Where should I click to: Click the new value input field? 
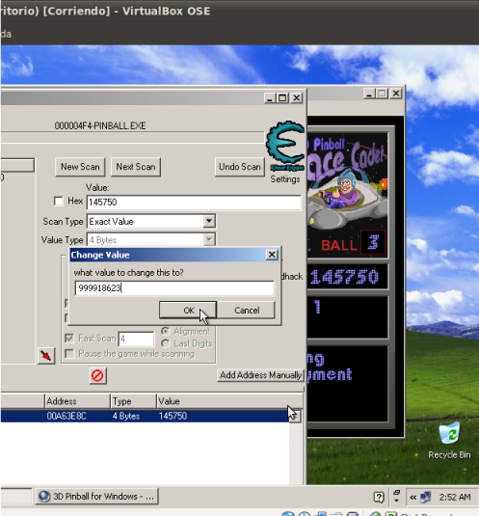tap(174, 288)
